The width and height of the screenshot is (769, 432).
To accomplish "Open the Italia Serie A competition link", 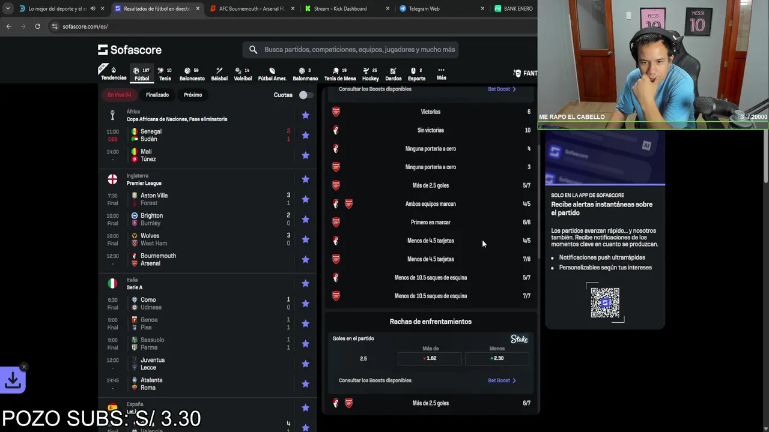I will tap(135, 287).
